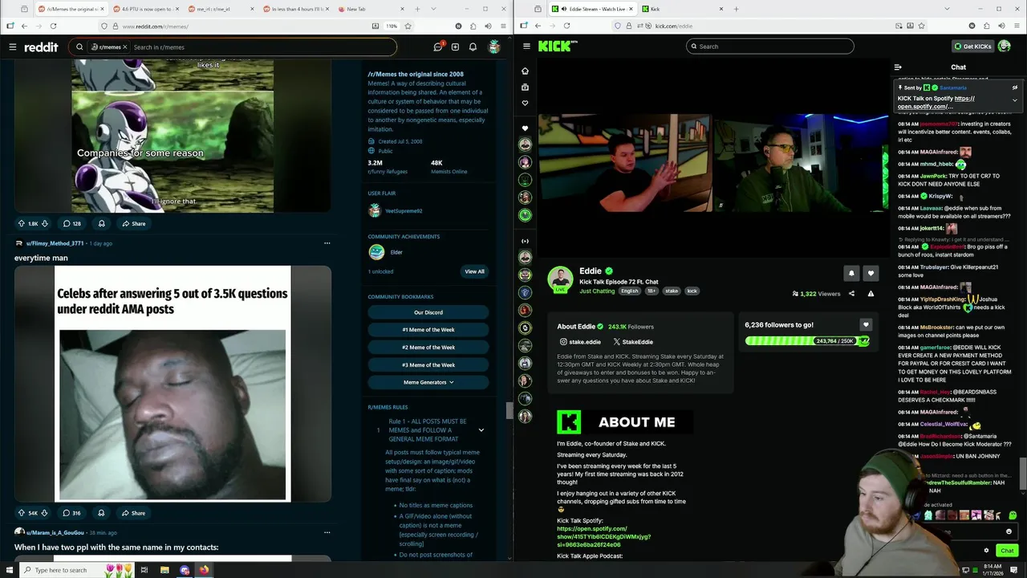Click the follower goal progress bar
The image size is (1027, 578).
[x=807, y=341]
